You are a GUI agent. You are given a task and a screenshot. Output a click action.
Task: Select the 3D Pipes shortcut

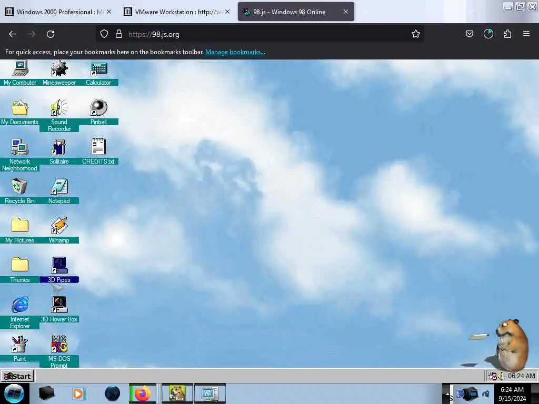[59, 270]
